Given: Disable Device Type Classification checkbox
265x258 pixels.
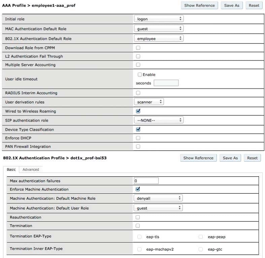Looking at the screenshot, I should point(138,129).
